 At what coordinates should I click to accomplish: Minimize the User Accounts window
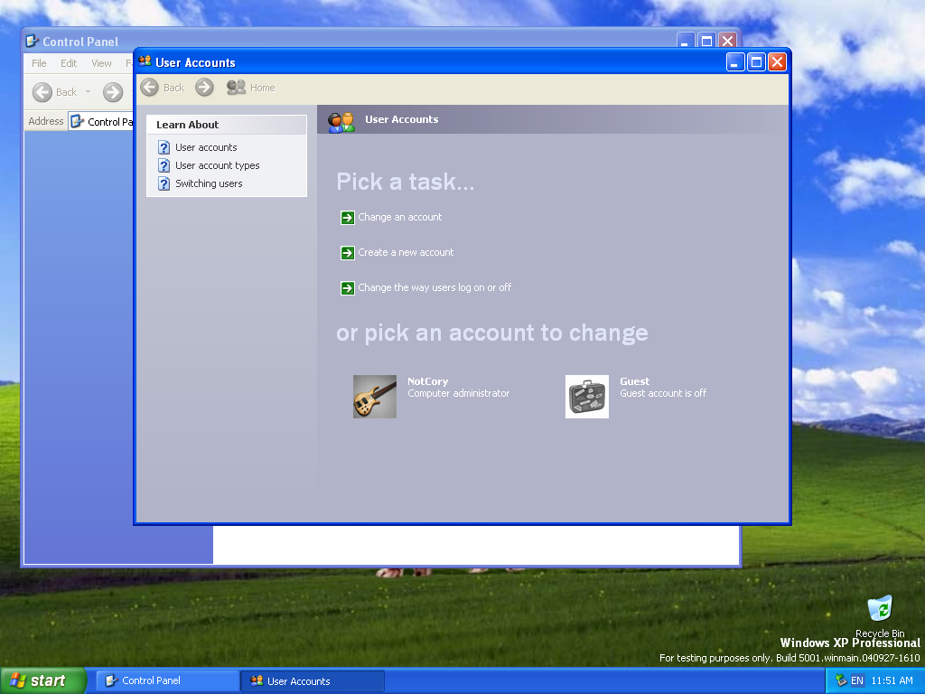coord(735,62)
